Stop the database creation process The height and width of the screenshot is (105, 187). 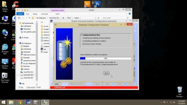pos(106,73)
